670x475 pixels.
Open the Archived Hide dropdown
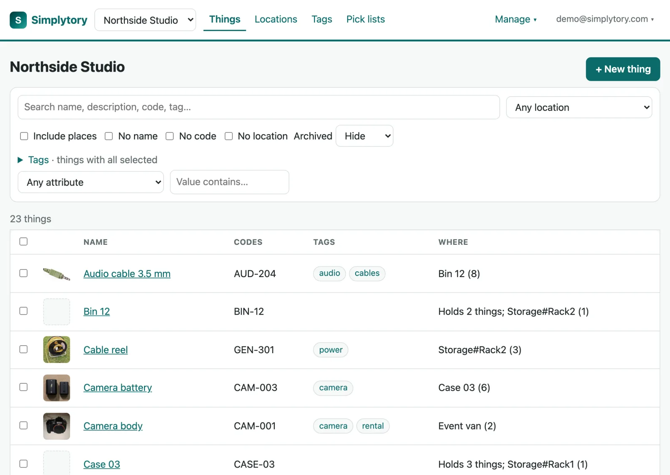click(x=364, y=136)
